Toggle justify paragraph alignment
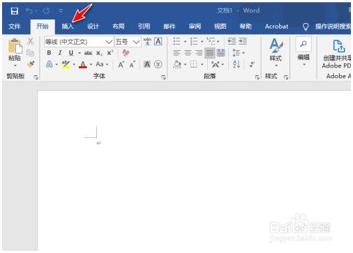This screenshot has height=253, width=353. [209, 53]
